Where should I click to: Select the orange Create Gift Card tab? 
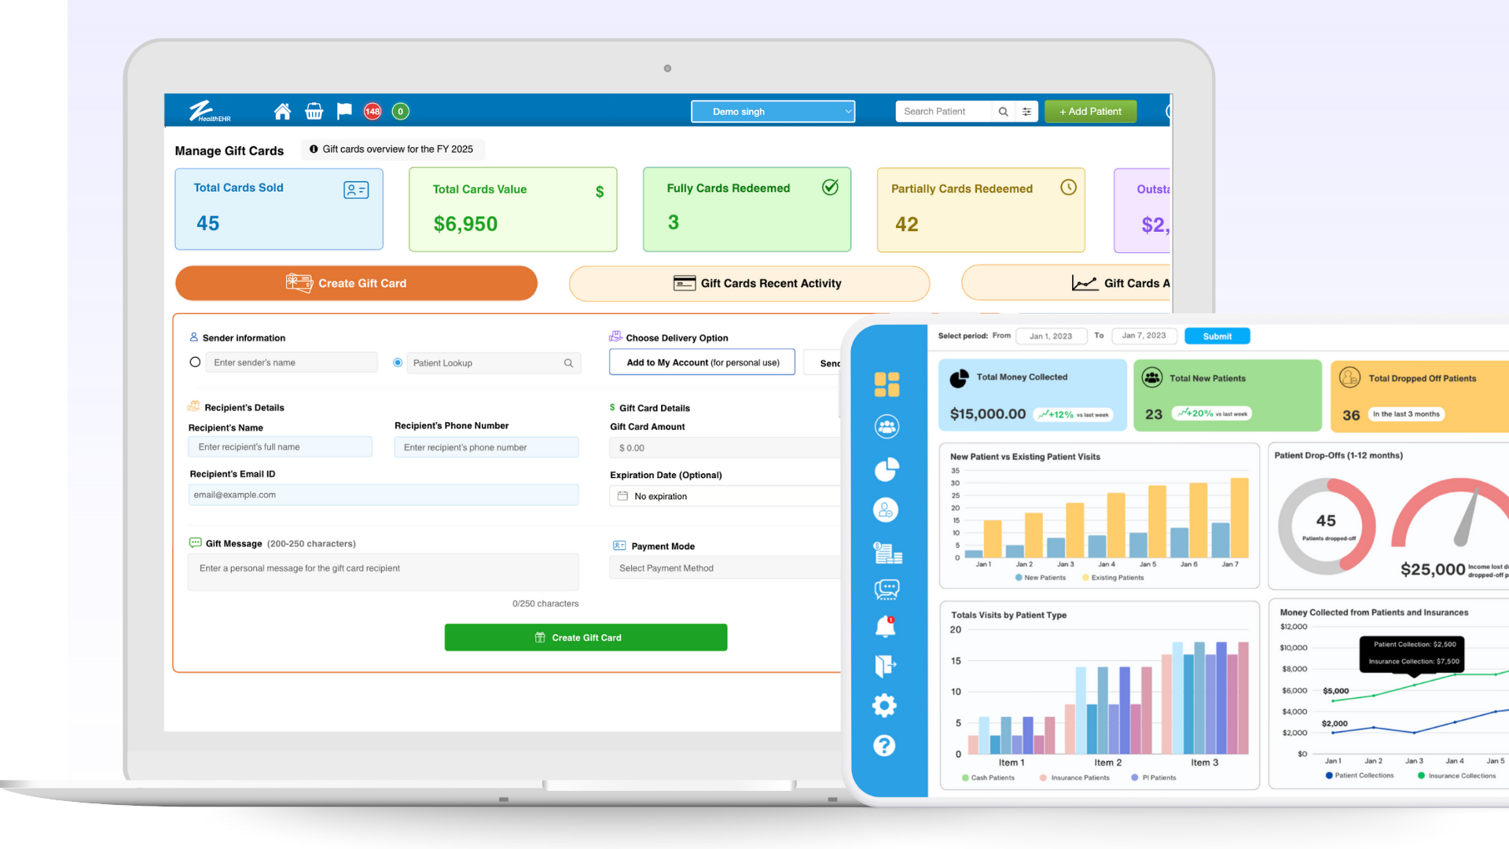[x=356, y=283]
